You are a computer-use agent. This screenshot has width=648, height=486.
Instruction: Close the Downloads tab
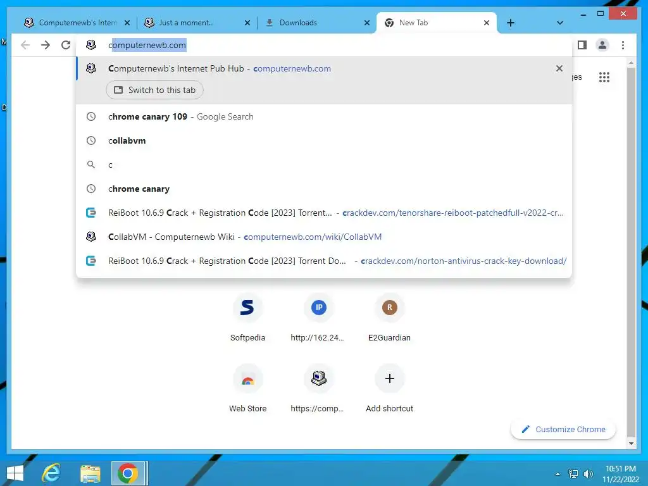coord(366,23)
